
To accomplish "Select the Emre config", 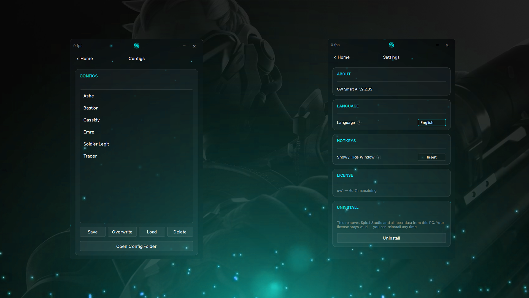I will 136,132.
